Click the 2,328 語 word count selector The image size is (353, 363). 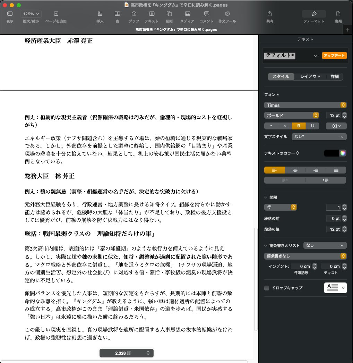click(127, 353)
